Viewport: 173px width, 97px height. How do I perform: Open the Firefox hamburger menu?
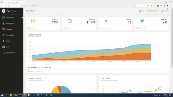click(x=171, y=6)
